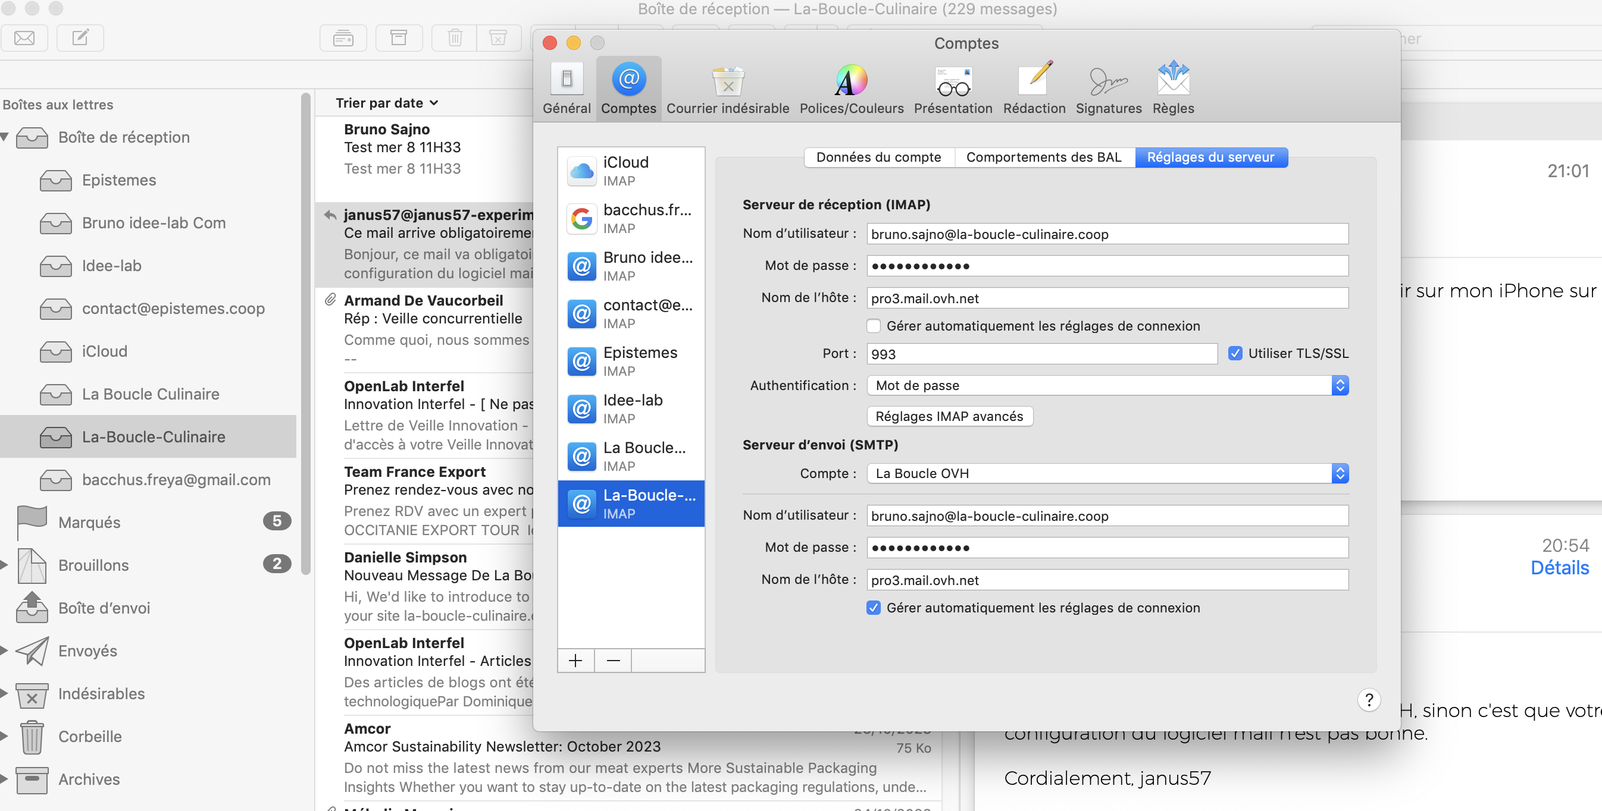The width and height of the screenshot is (1602, 811).
Task: Click the Détails link
Action: tap(1559, 568)
